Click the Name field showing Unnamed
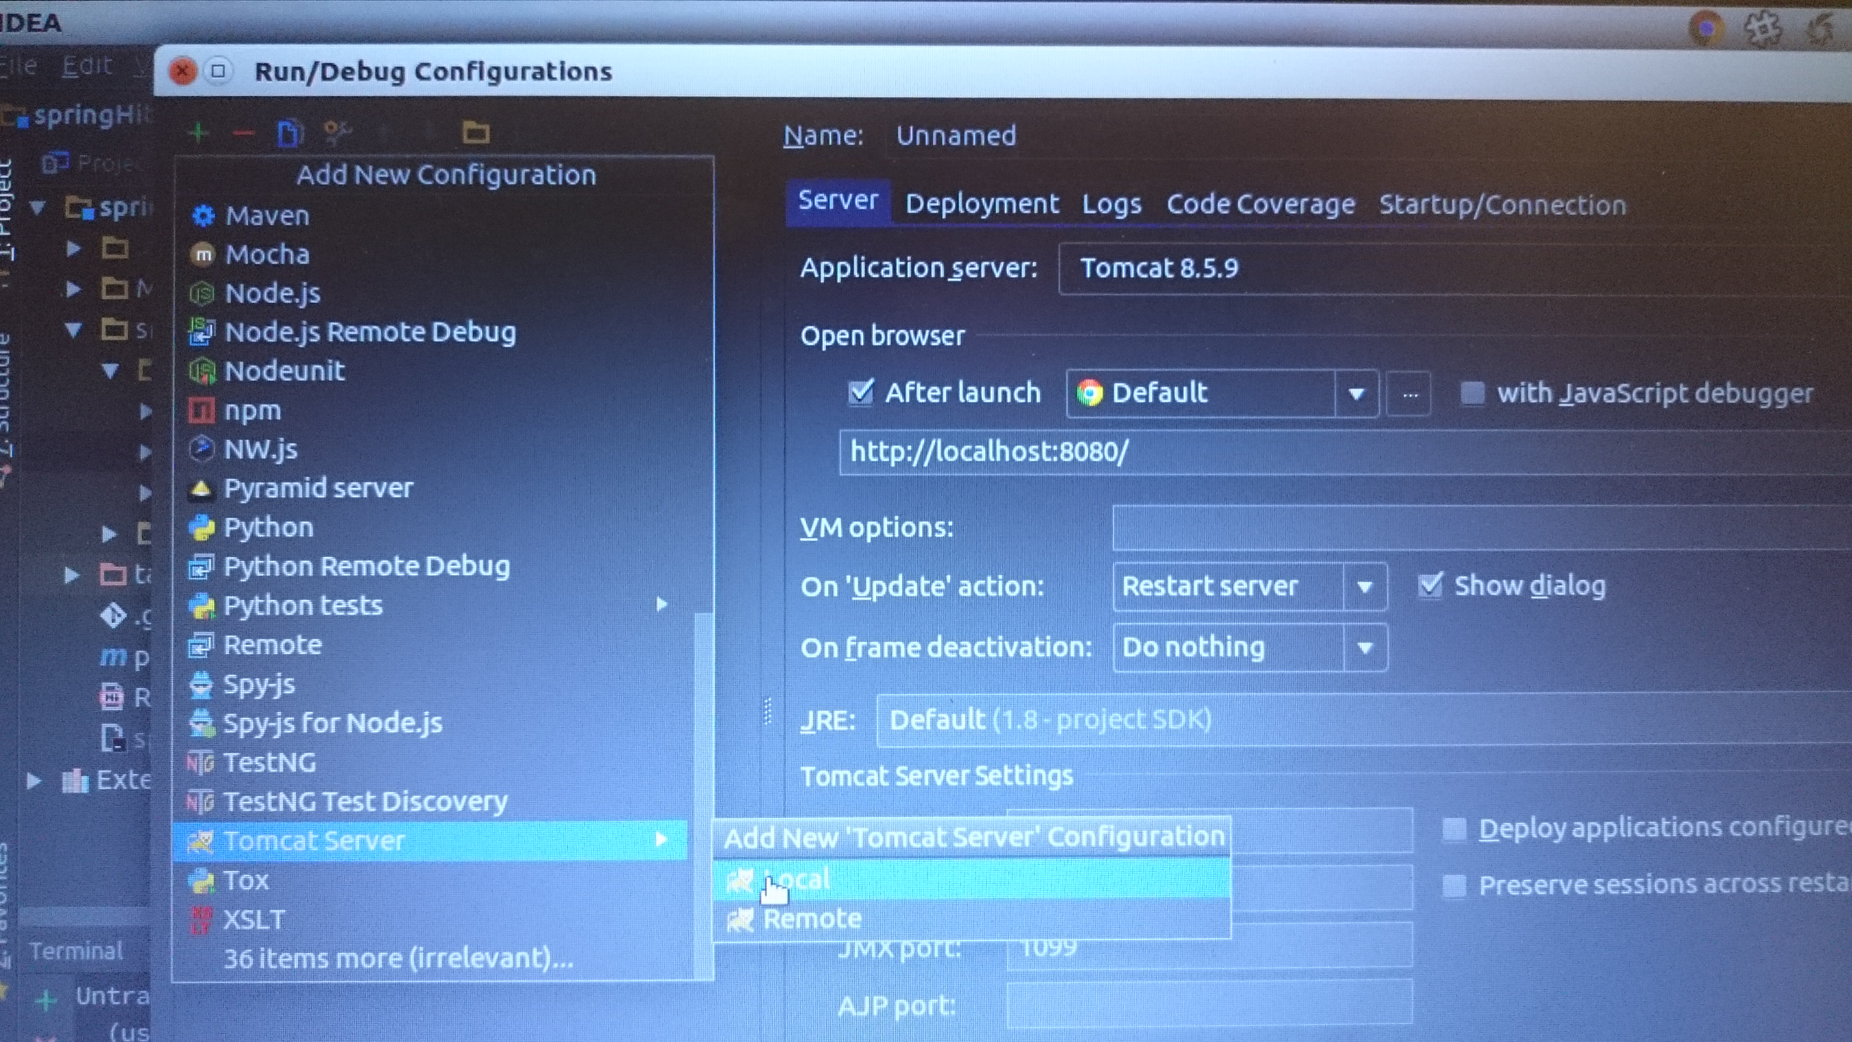1852x1042 pixels. pyautogui.click(x=1366, y=136)
